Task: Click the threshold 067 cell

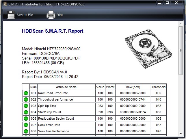Action: (159, 125)
